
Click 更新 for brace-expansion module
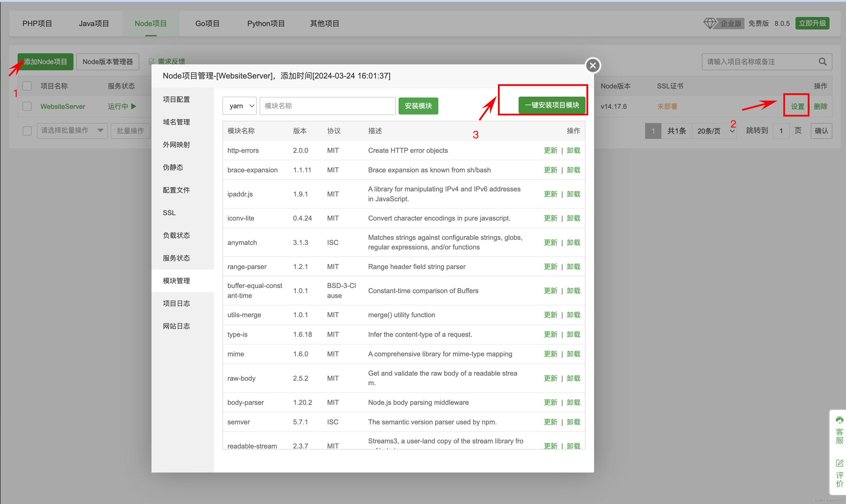pyautogui.click(x=550, y=170)
